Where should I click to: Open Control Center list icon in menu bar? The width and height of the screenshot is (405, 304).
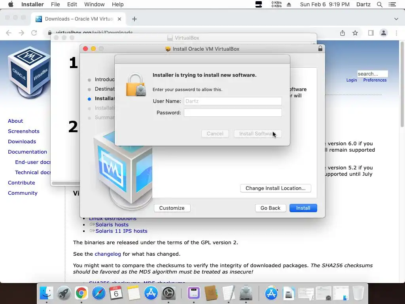click(x=392, y=4)
